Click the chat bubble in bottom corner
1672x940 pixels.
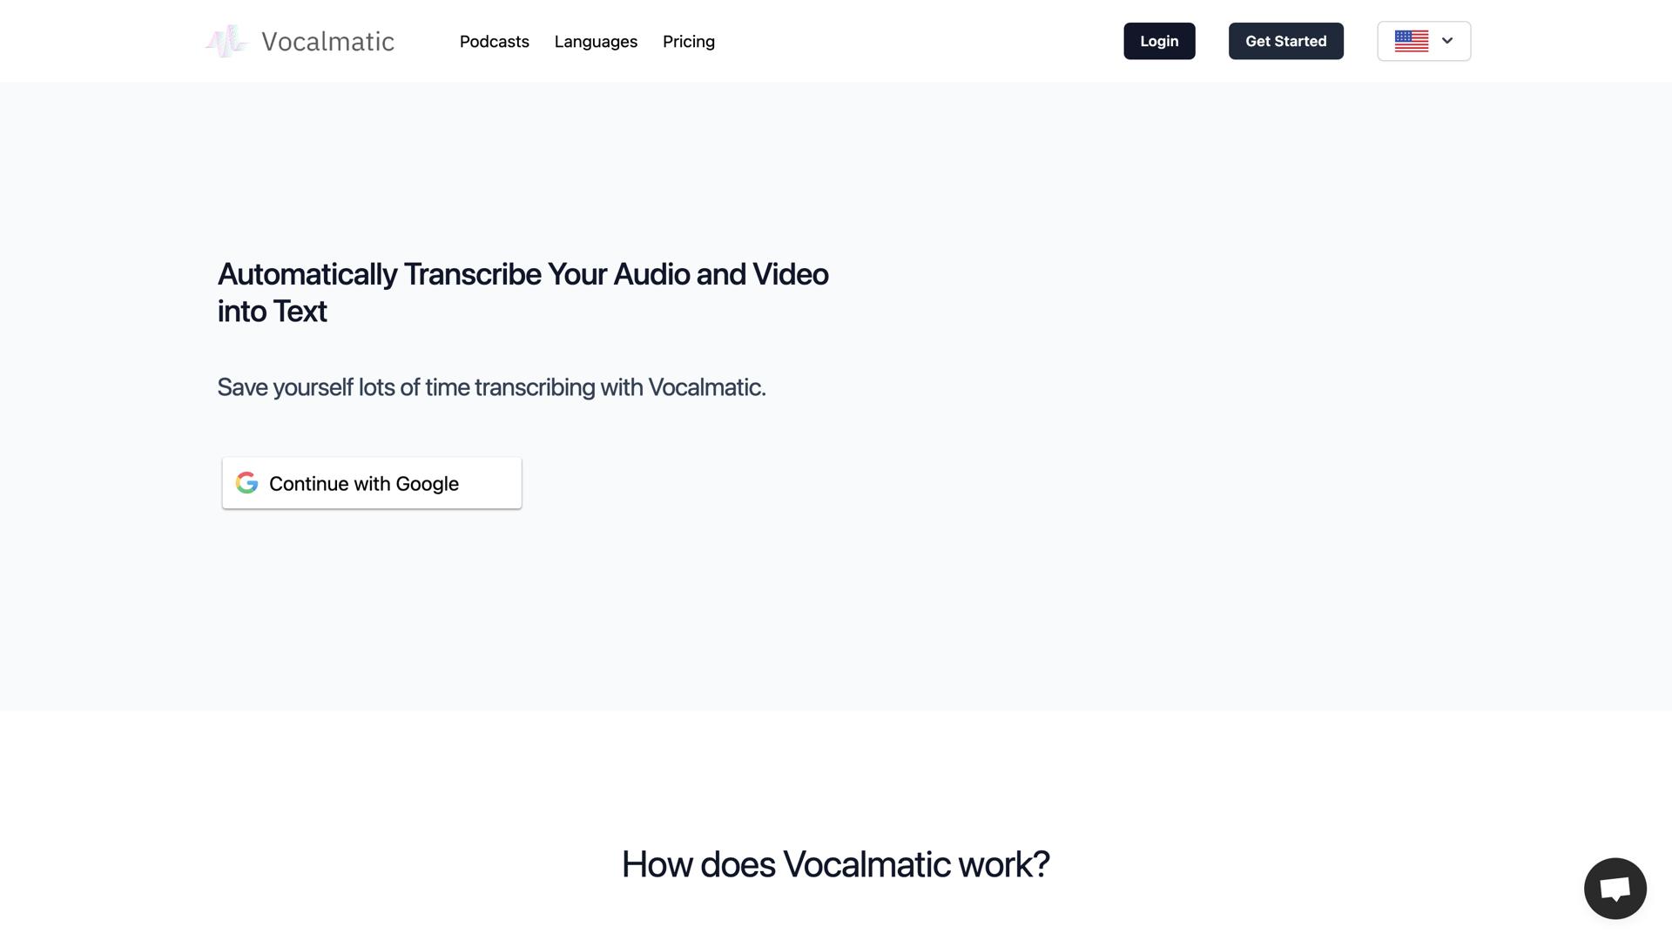click(1615, 888)
